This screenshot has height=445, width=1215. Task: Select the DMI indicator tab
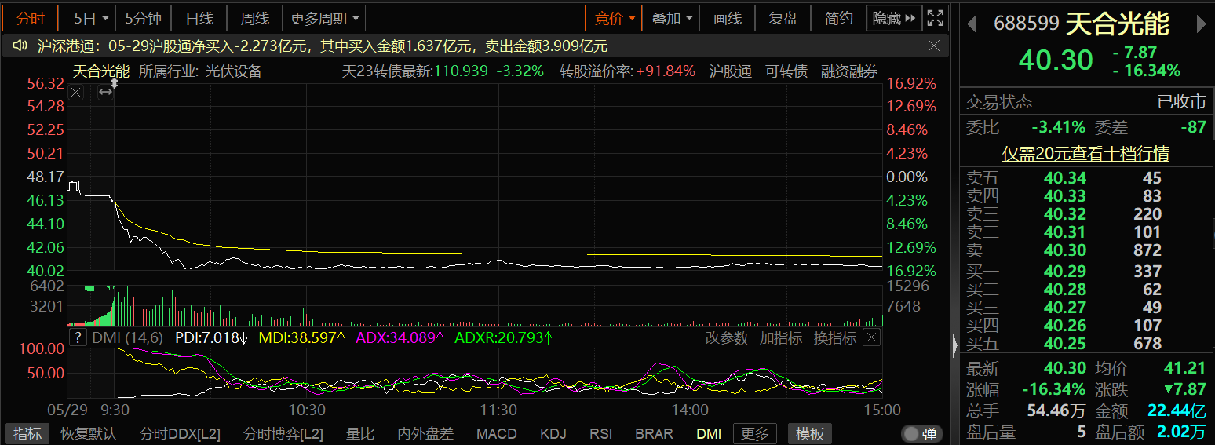(709, 433)
